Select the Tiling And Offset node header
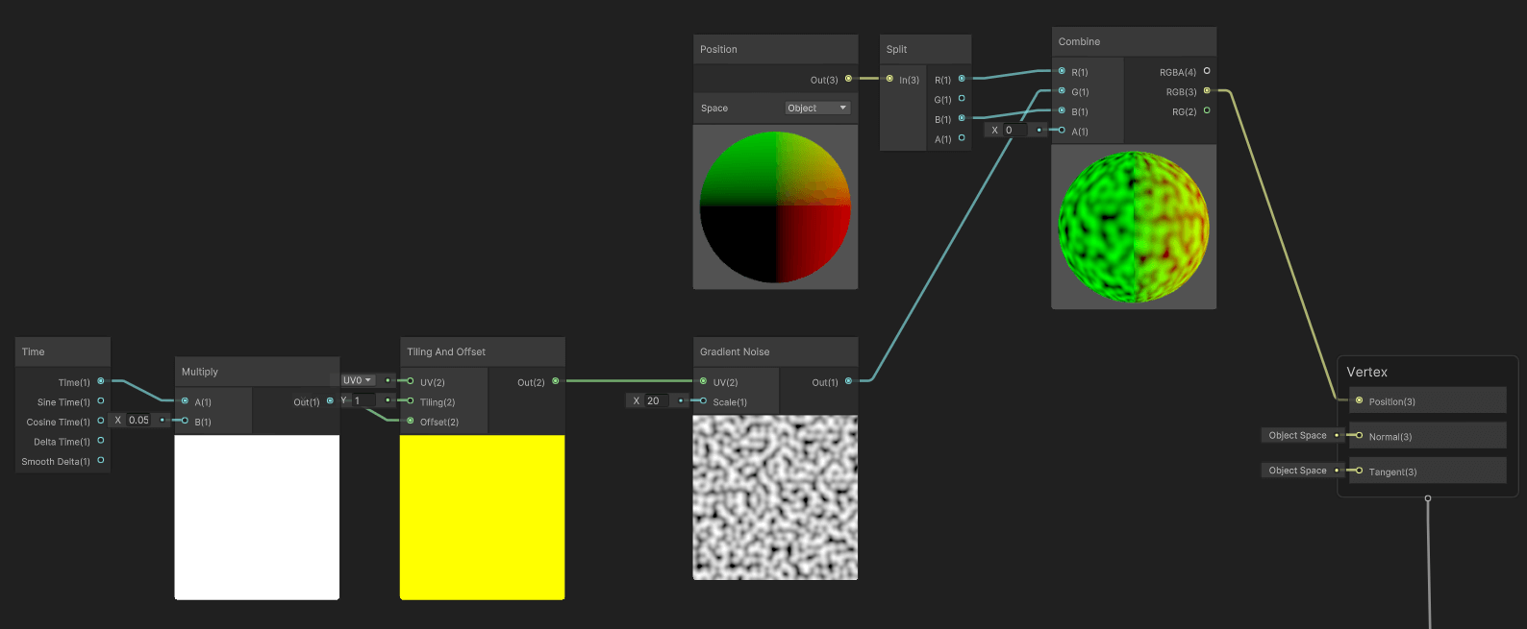This screenshot has height=629, width=1527. pos(483,351)
